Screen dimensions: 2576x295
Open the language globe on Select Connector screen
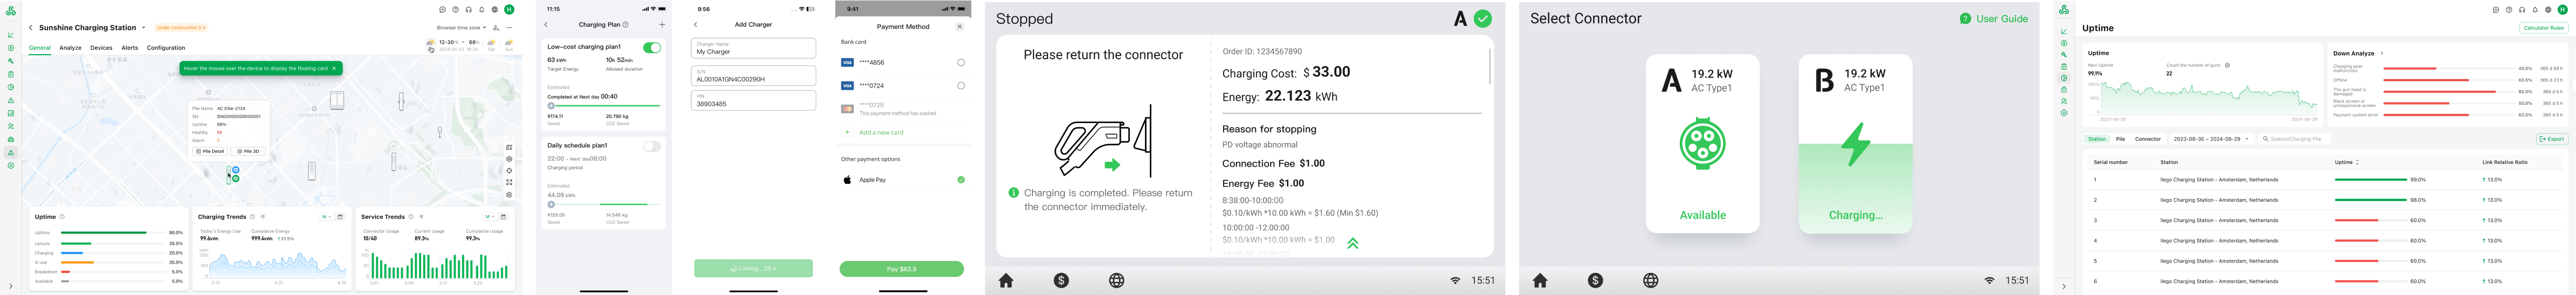1650,281
